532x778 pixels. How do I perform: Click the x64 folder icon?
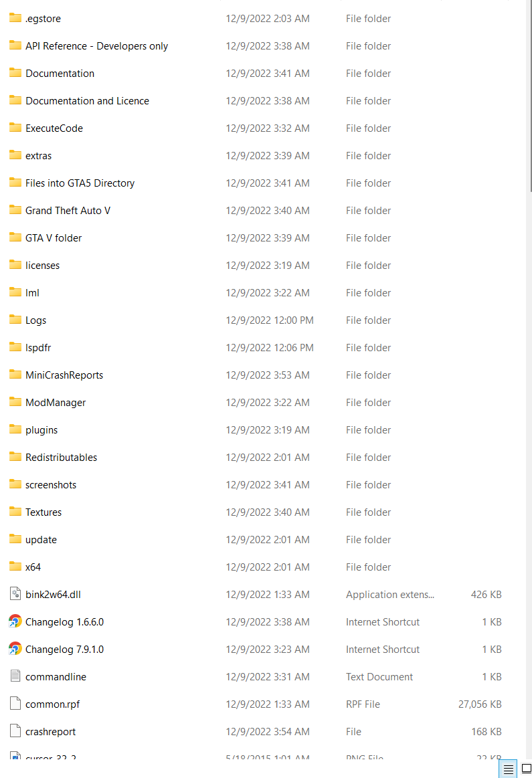coord(15,567)
